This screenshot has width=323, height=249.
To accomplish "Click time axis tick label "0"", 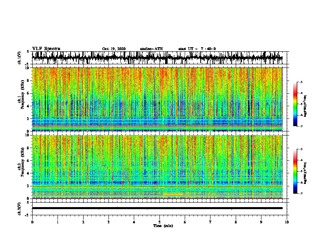I will 32,222.
